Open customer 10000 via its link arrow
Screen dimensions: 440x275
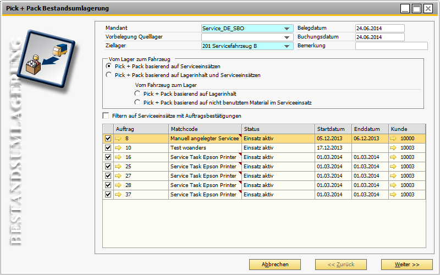point(394,139)
